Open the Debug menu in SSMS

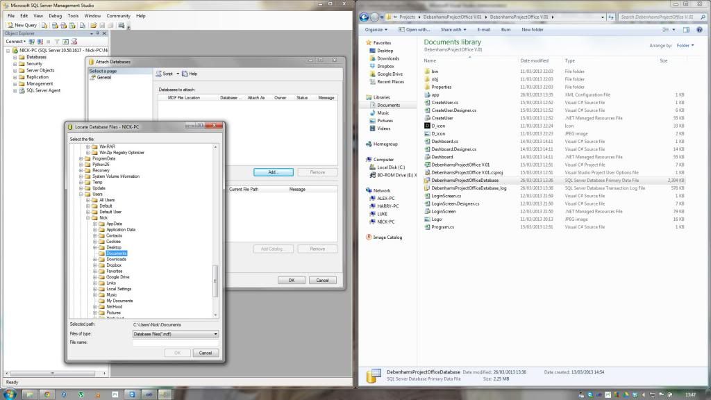tap(56, 16)
